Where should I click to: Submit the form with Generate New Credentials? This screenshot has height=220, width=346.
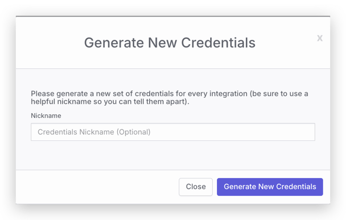pos(270,187)
